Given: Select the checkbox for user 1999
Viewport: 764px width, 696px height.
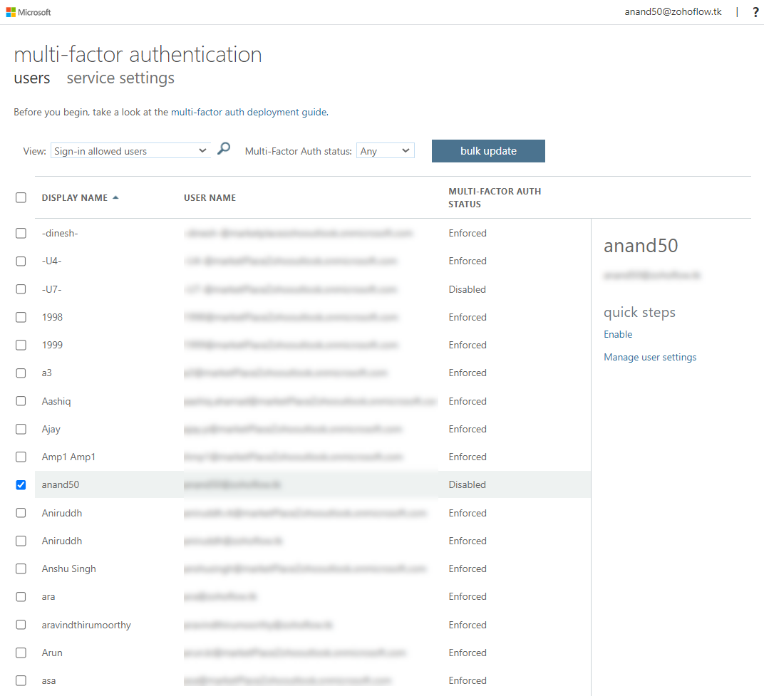Looking at the screenshot, I should [21, 345].
